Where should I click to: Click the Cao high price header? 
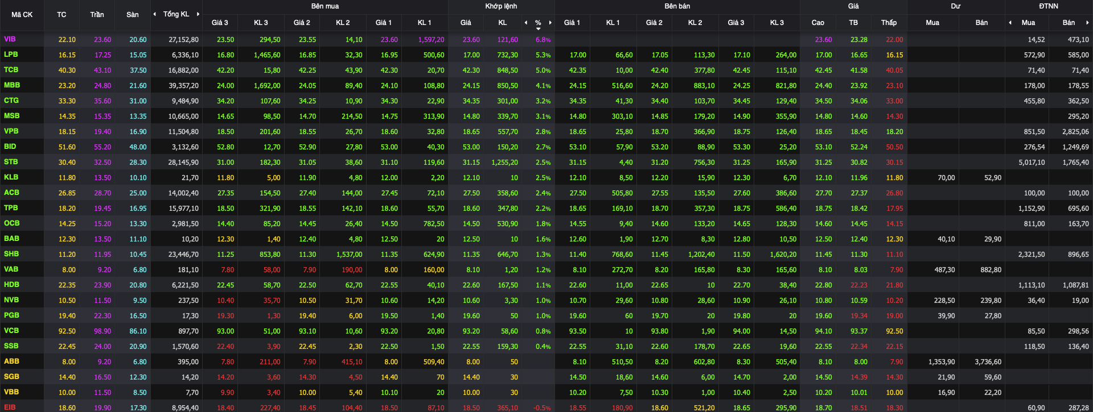click(x=817, y=23)
